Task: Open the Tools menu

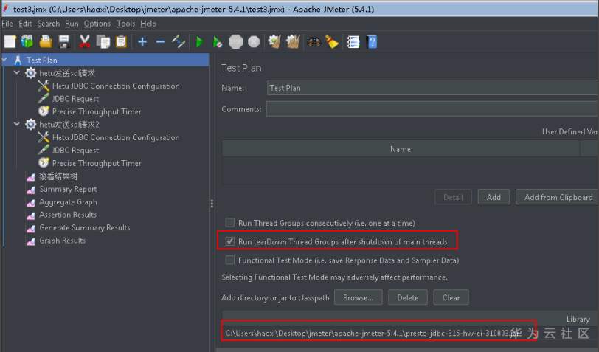Action: point(125,24)
